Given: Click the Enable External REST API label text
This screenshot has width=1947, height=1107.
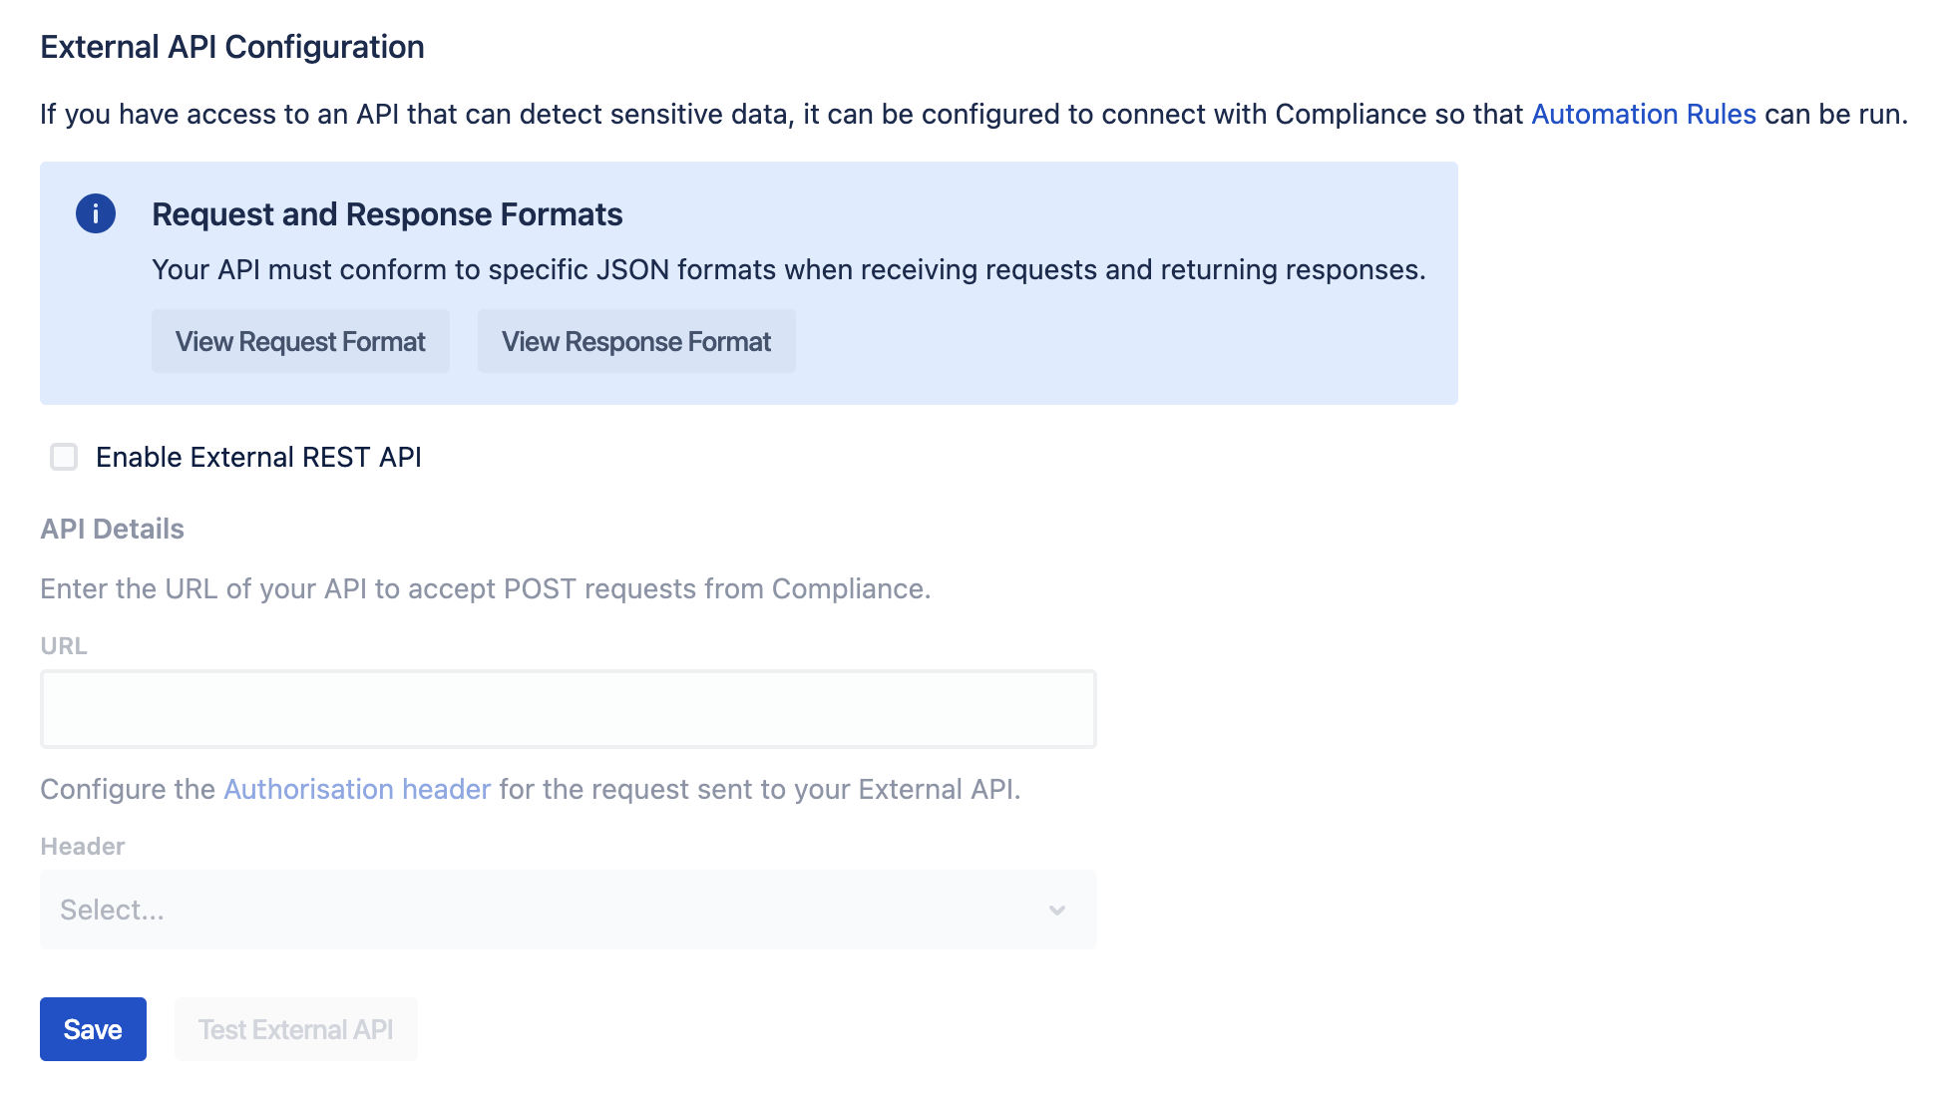Looking at the screenshot, I should 258,457.
